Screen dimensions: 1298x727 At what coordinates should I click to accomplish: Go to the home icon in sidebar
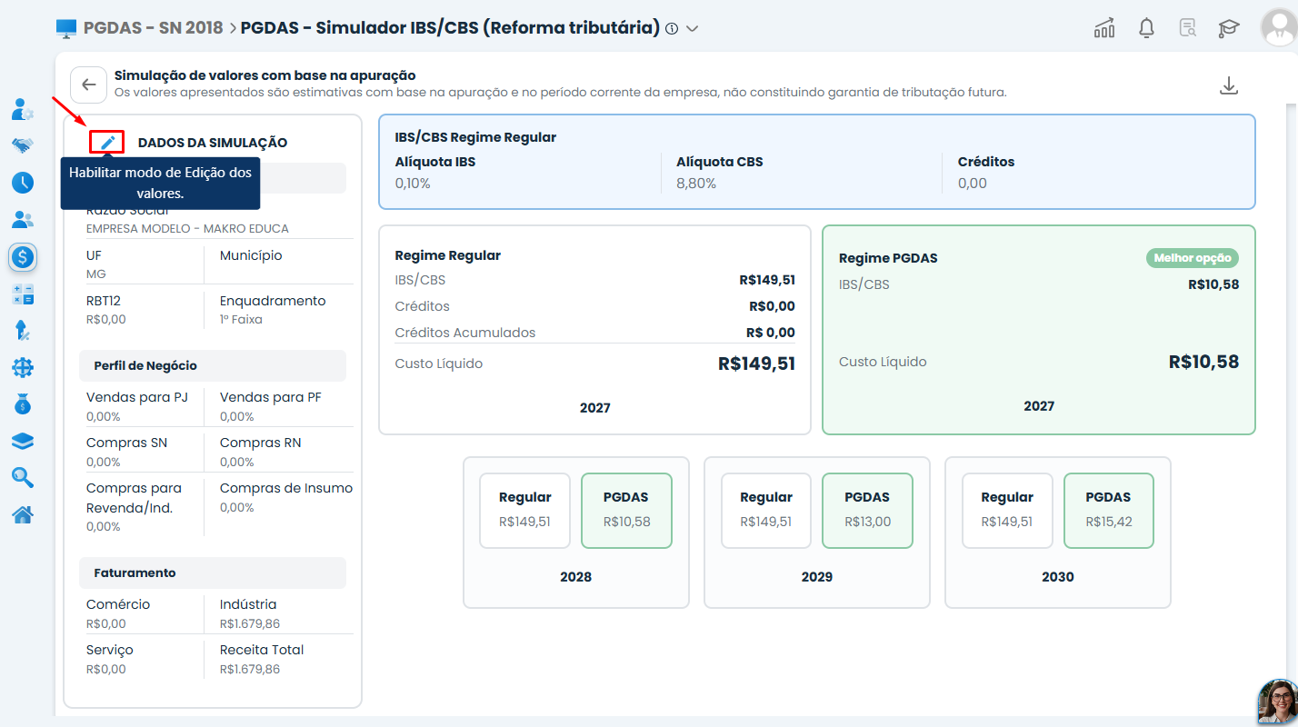click(x=23, y=515)
